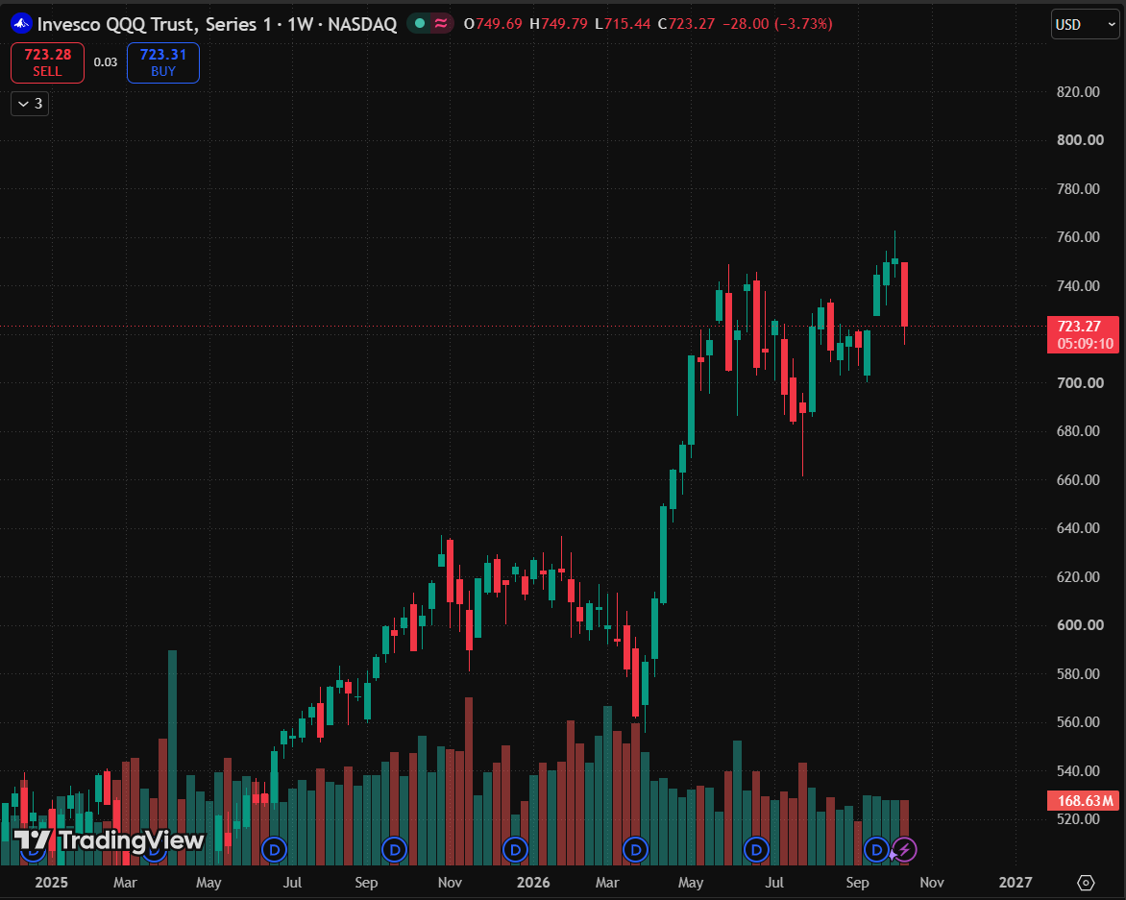1126x900 pixels.
Task: Click the SELL 723.28 button
Action: (x=47, y=62)
